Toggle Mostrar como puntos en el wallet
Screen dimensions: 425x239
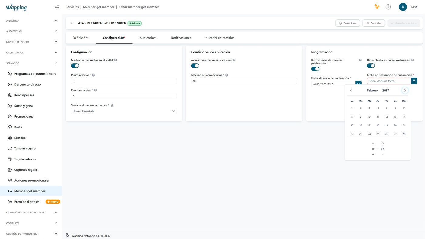75,66
